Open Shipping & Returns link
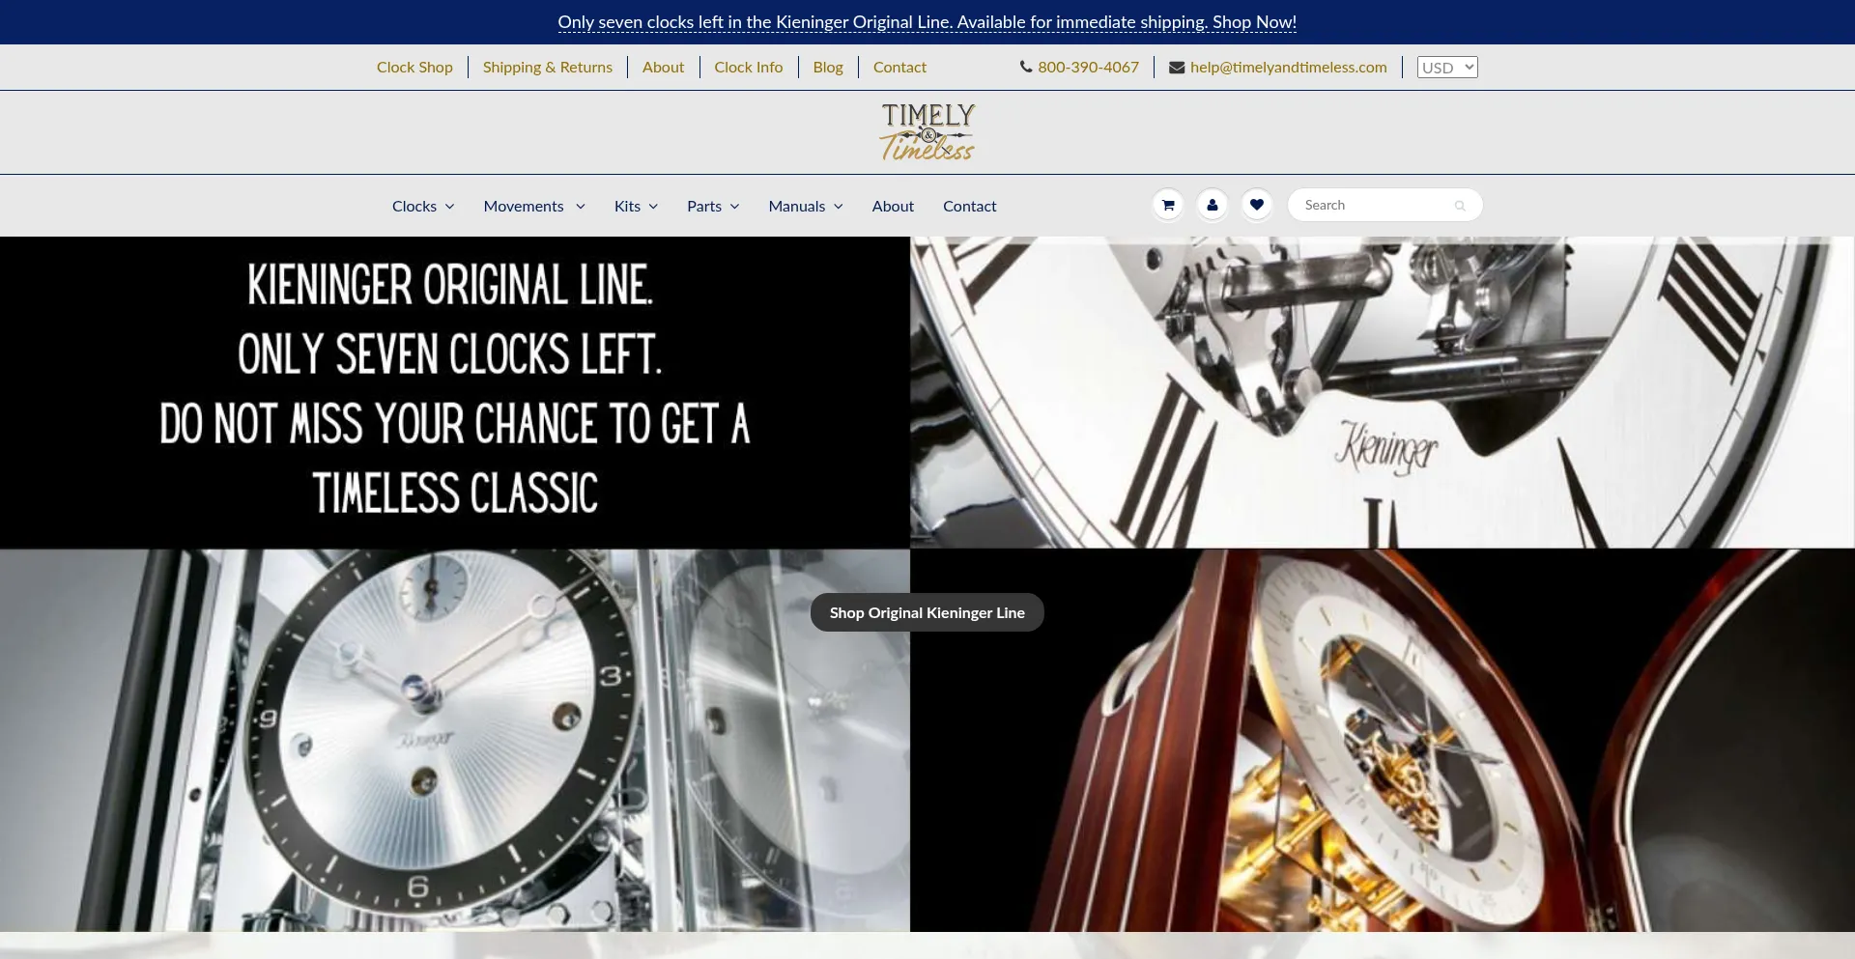The image size is (1855, 959). click(x=548, y=67)
